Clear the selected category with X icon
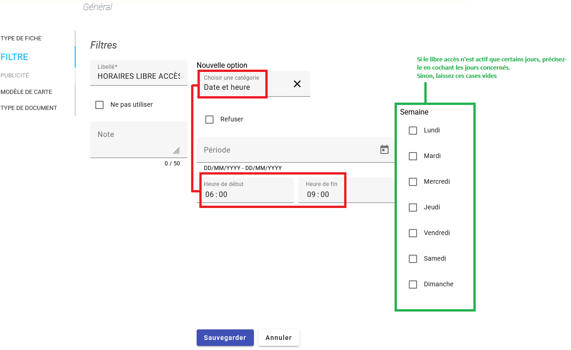This screenshot has height=350, width=571. click(x=297, y=84)
